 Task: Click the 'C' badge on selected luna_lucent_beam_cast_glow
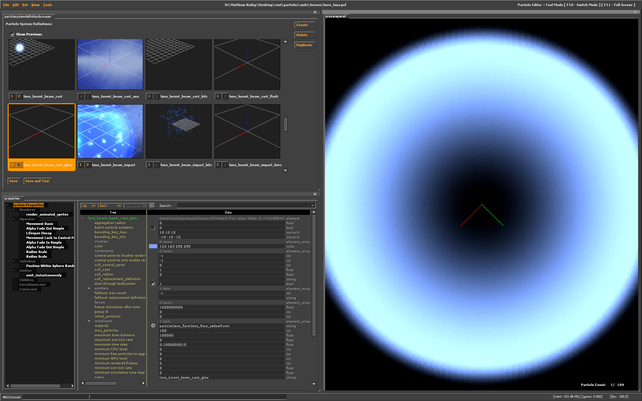[x=19, y=165]
